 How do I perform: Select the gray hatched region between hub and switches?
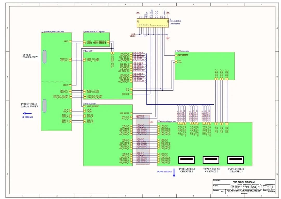[143, 140]
